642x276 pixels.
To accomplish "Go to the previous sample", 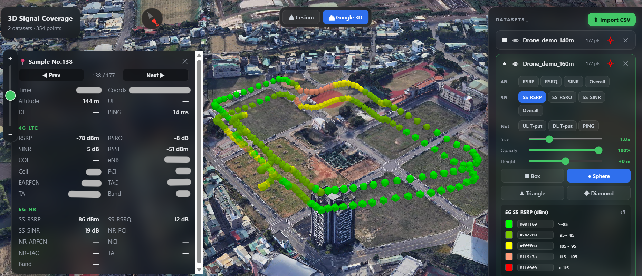I will (51, 75).
